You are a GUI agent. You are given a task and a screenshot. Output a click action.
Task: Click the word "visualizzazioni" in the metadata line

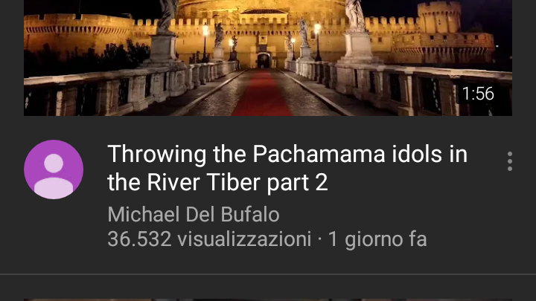[x=244, y=239]
